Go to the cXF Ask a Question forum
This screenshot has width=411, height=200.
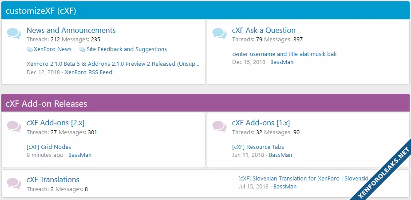pyautogui.click(x=264, y=30)
